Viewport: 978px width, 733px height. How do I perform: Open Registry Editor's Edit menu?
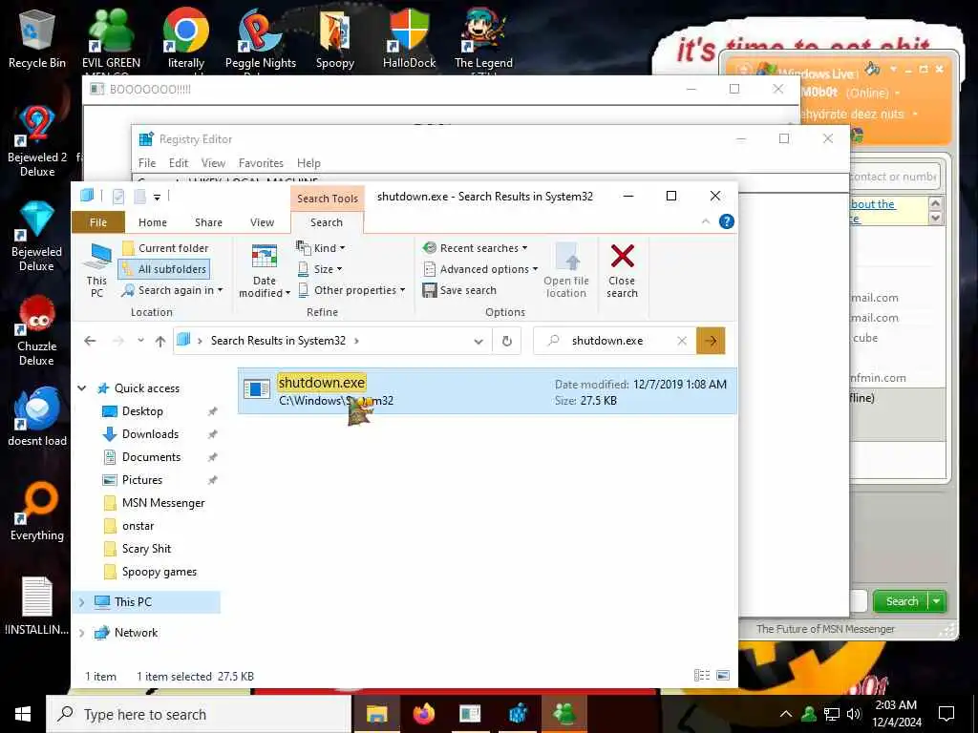(179, 163)
